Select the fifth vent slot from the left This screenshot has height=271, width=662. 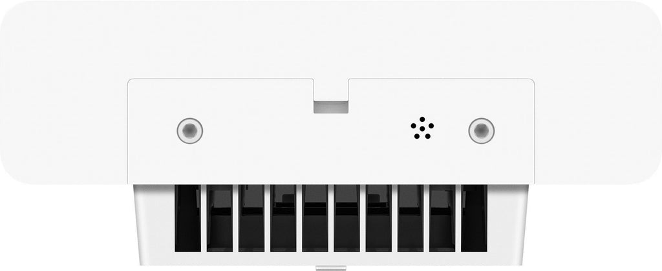(315, 218)
